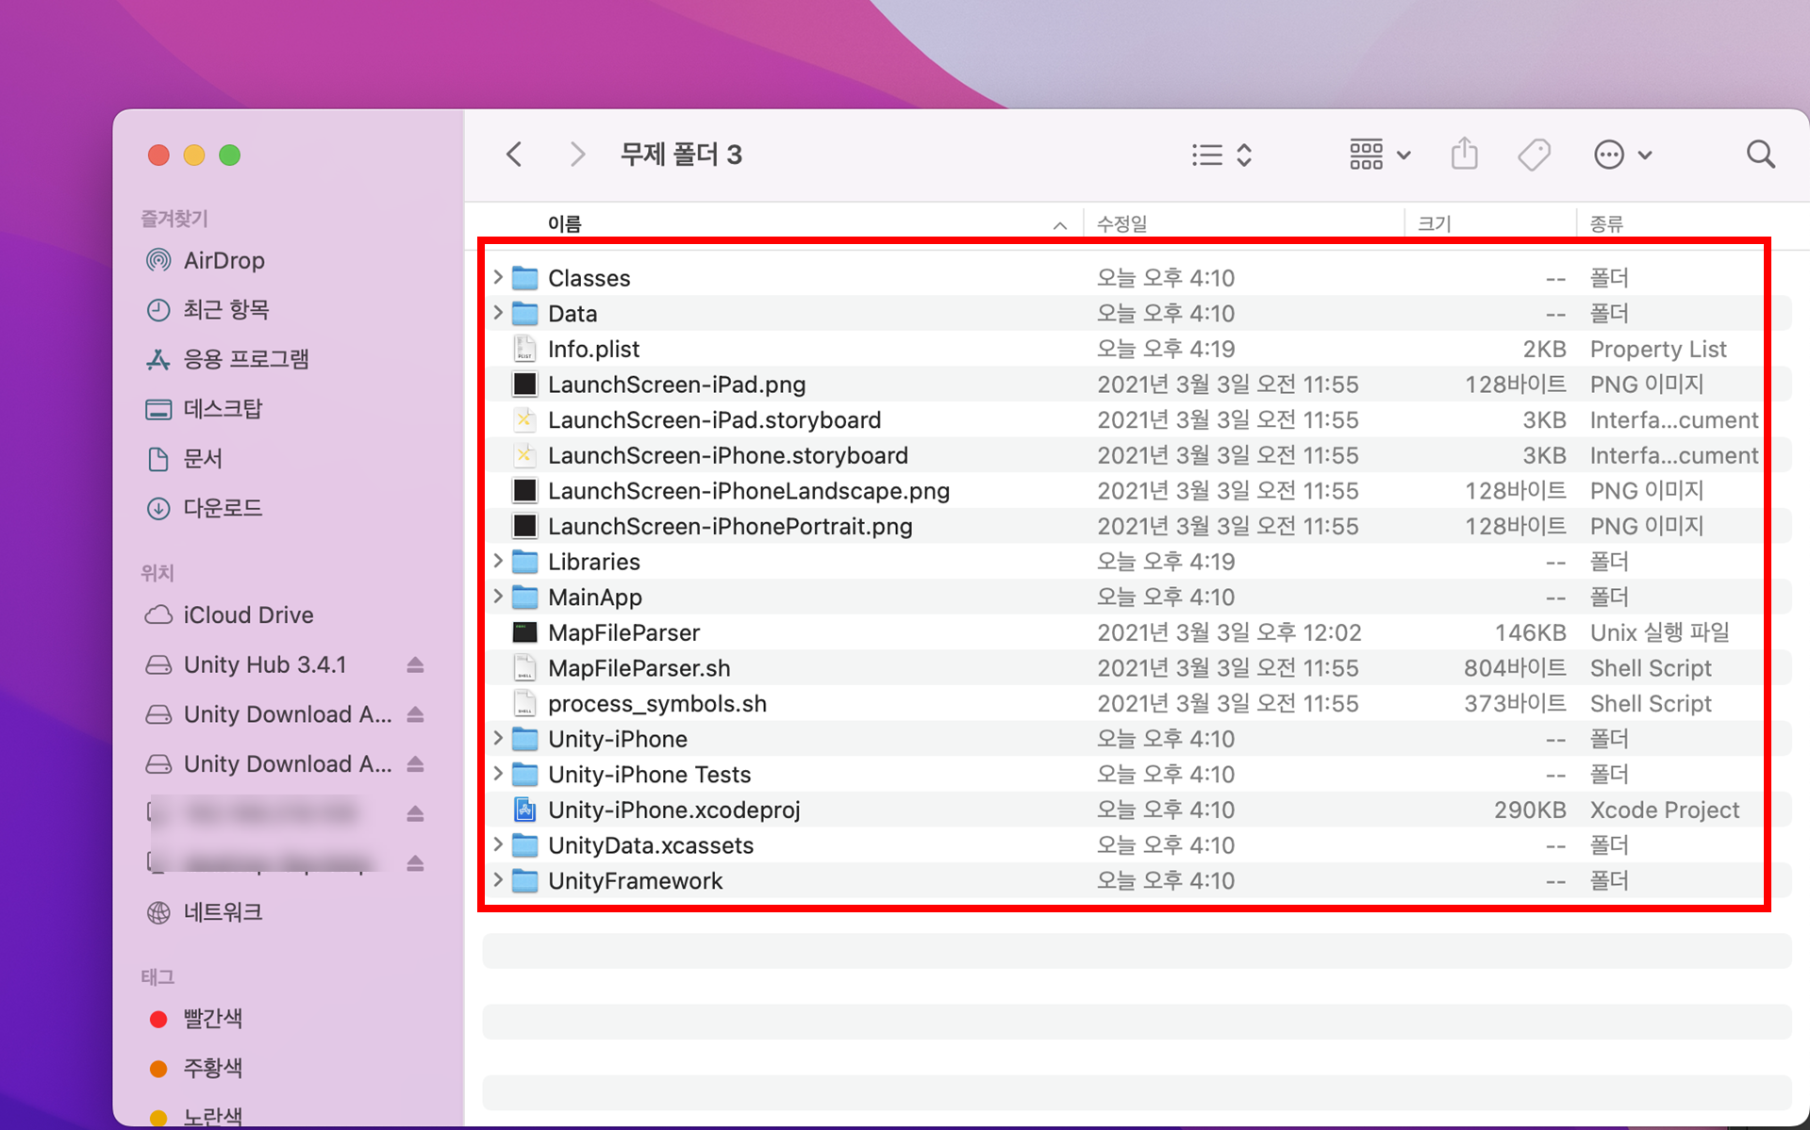Open the list view mode switcher
The height and width of the screenshot is (1130, 1810).
click(x=1221, y=155)
